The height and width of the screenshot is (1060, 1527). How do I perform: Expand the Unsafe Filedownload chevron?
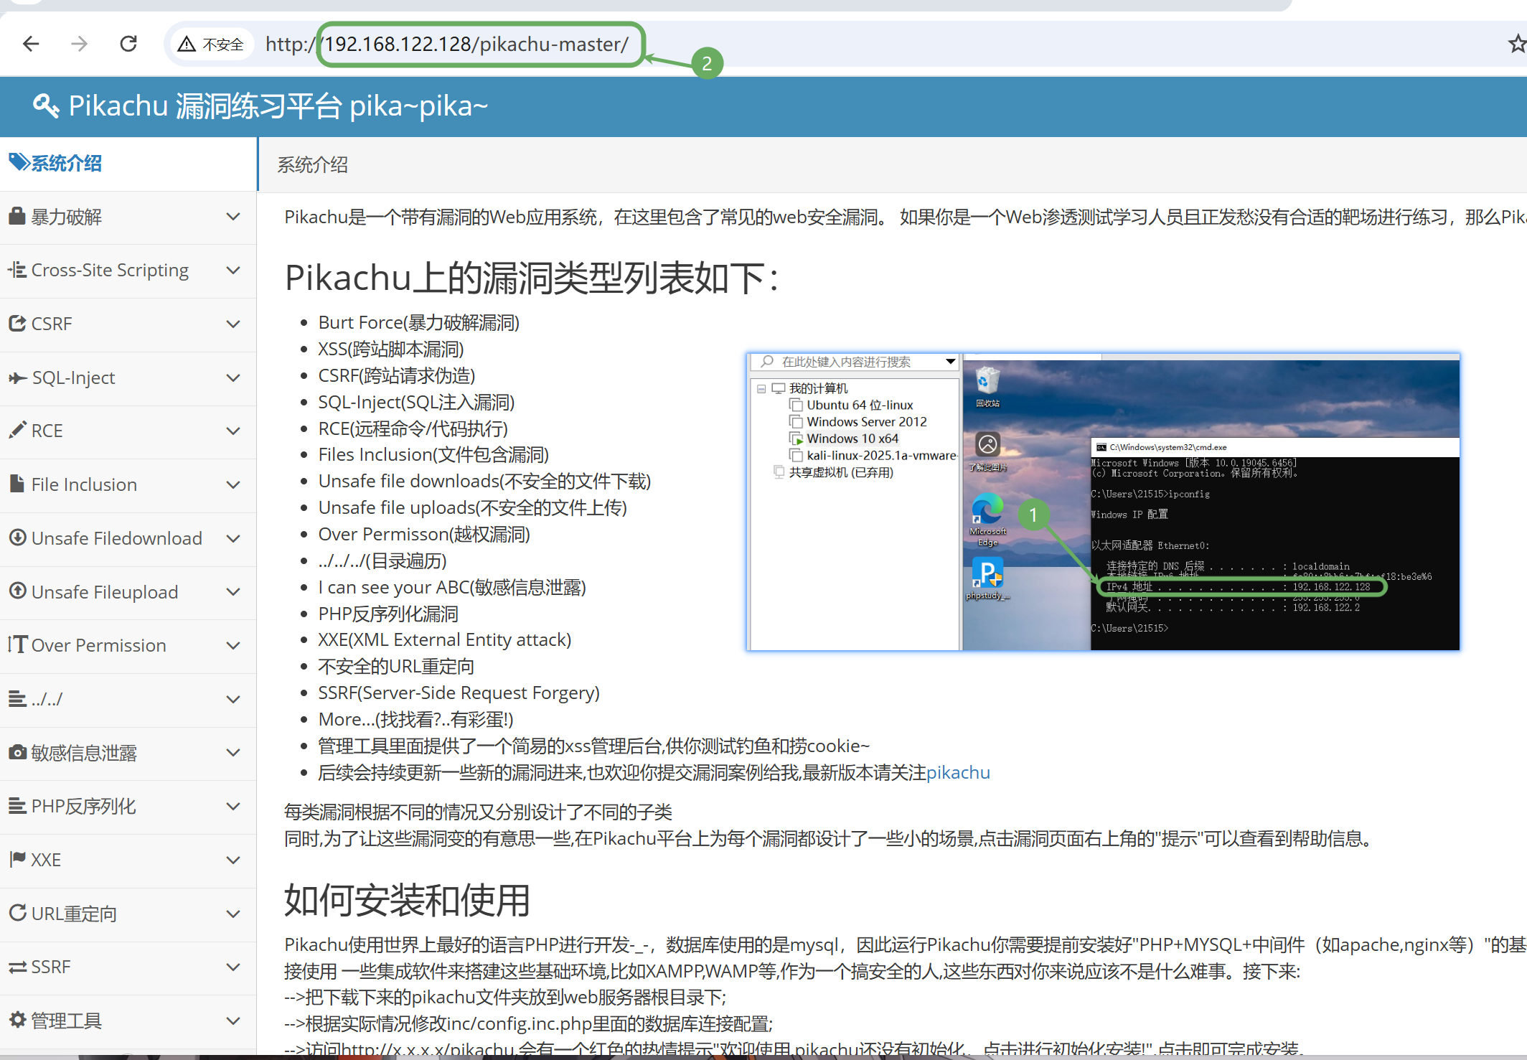click(233, 538)
